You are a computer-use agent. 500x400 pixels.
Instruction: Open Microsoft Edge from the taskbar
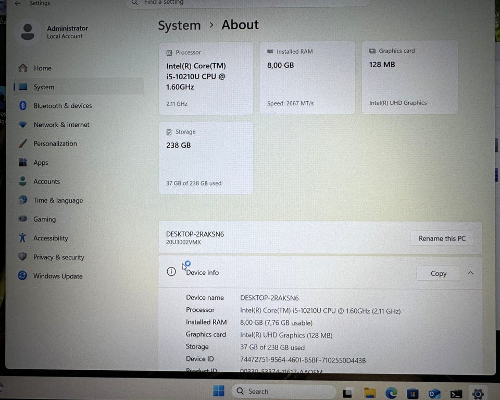pos(391,393)
